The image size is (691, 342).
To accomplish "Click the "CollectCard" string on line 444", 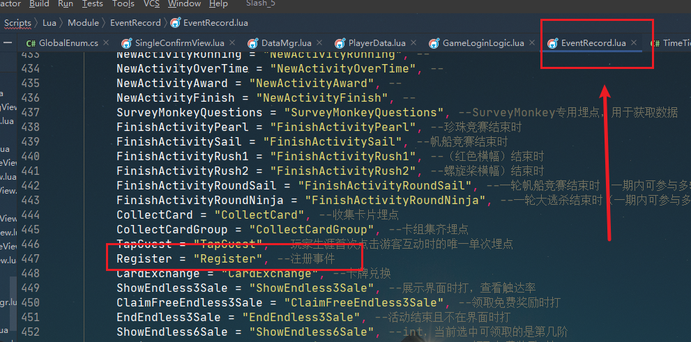I will tap(259, 215).
